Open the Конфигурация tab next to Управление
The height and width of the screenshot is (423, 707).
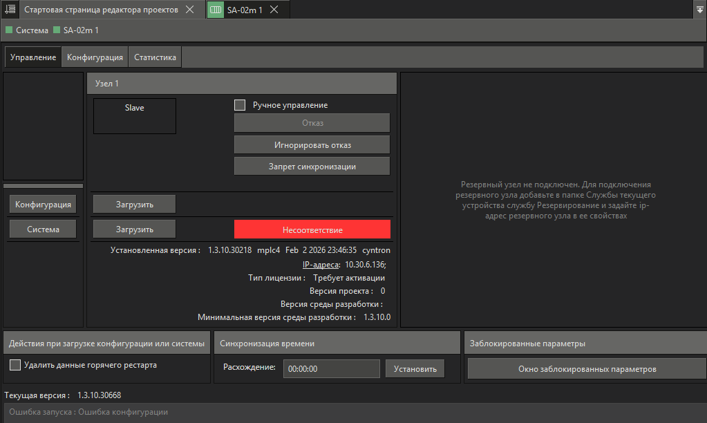pos(95,57)
